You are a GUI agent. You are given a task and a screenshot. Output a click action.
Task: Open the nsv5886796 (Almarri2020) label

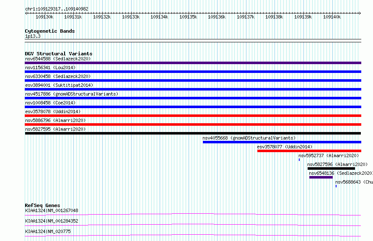[x=55, y=120]
